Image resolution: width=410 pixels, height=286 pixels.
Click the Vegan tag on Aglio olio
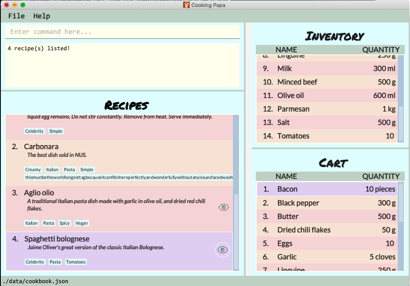pos(82,223)
